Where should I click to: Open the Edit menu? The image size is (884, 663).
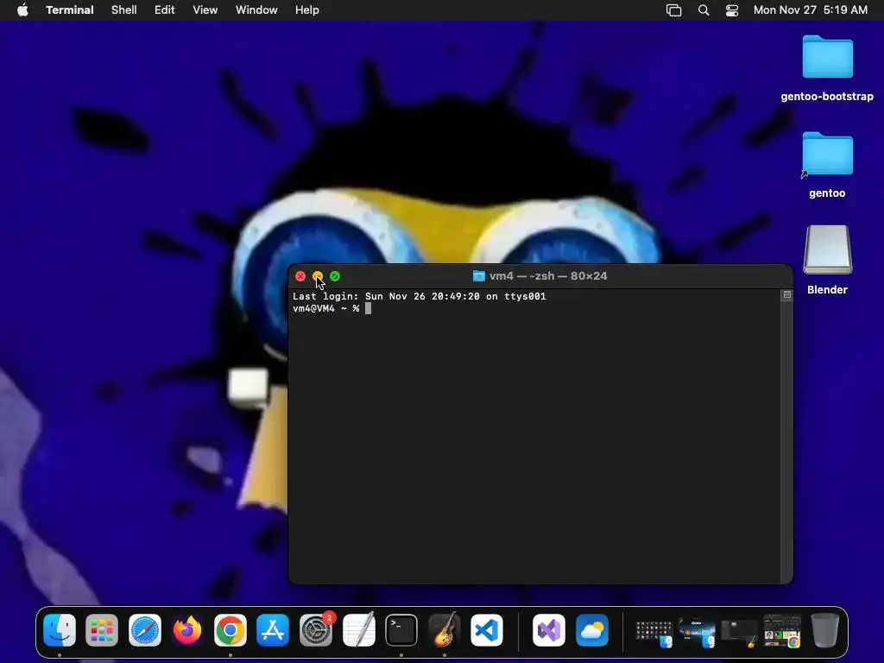click(165, 10)
